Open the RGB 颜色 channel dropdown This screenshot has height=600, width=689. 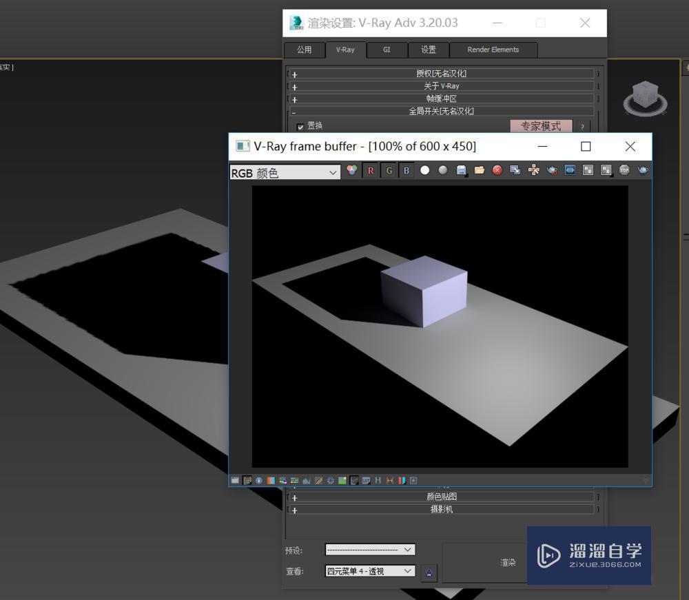(285, 172)
